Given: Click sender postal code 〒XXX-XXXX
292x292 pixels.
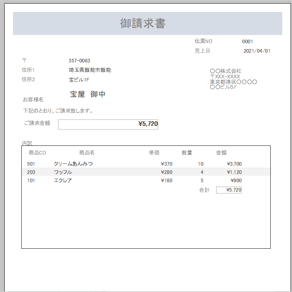Looking at the screenshot, I should [x=225, y=77].
